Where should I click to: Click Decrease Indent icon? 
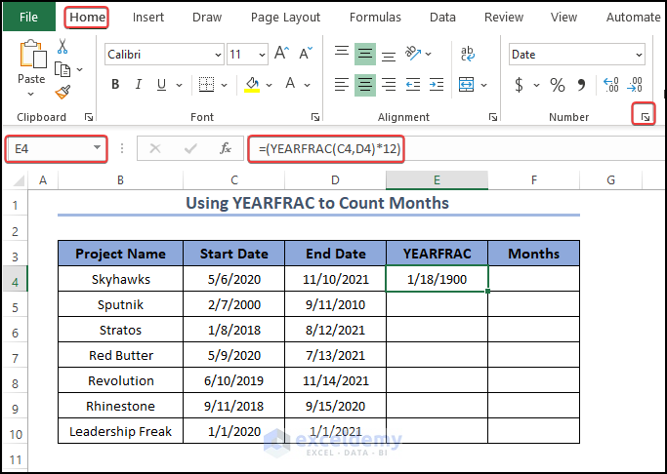(x=413, y=85)
